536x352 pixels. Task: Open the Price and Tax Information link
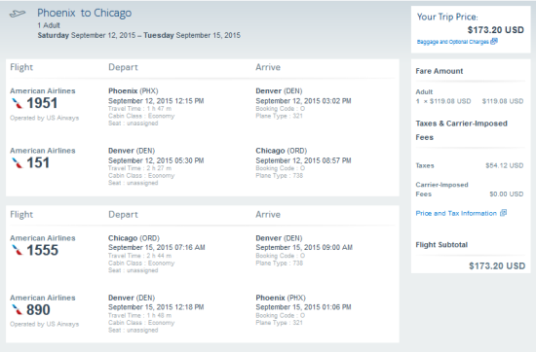click(456, 214)
